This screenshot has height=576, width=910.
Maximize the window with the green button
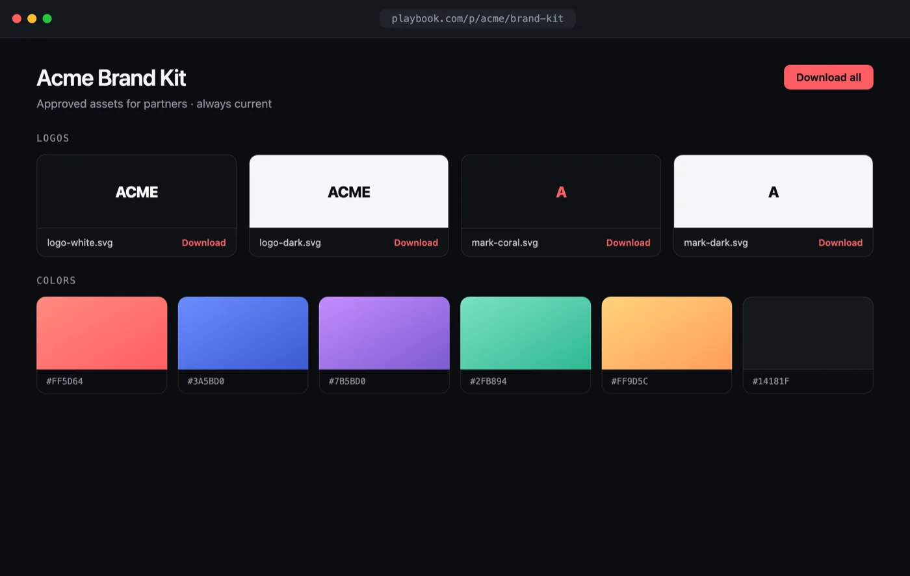click(x=47, y=18)
